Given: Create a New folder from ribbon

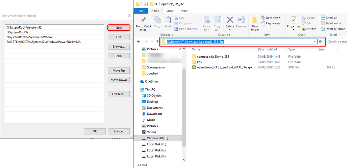Looking at the screenshot, I should tap(255, 23).
